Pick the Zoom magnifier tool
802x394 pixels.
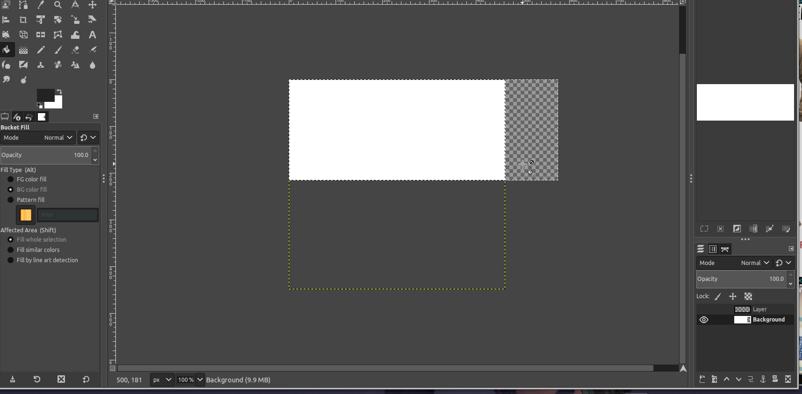click(58, 5)
